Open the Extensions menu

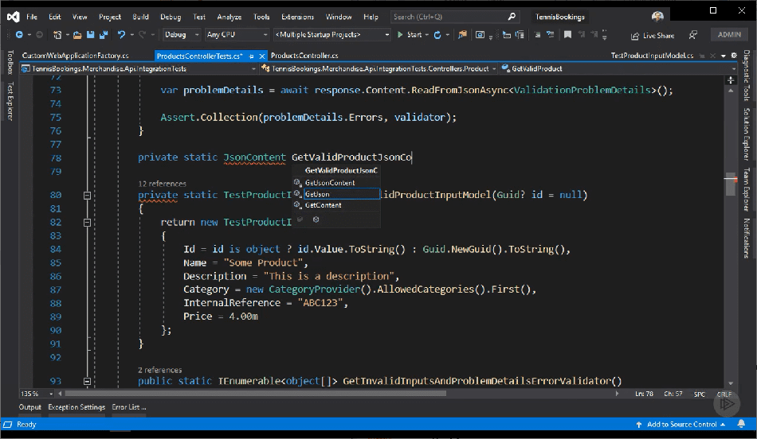[x=297, y=17]
